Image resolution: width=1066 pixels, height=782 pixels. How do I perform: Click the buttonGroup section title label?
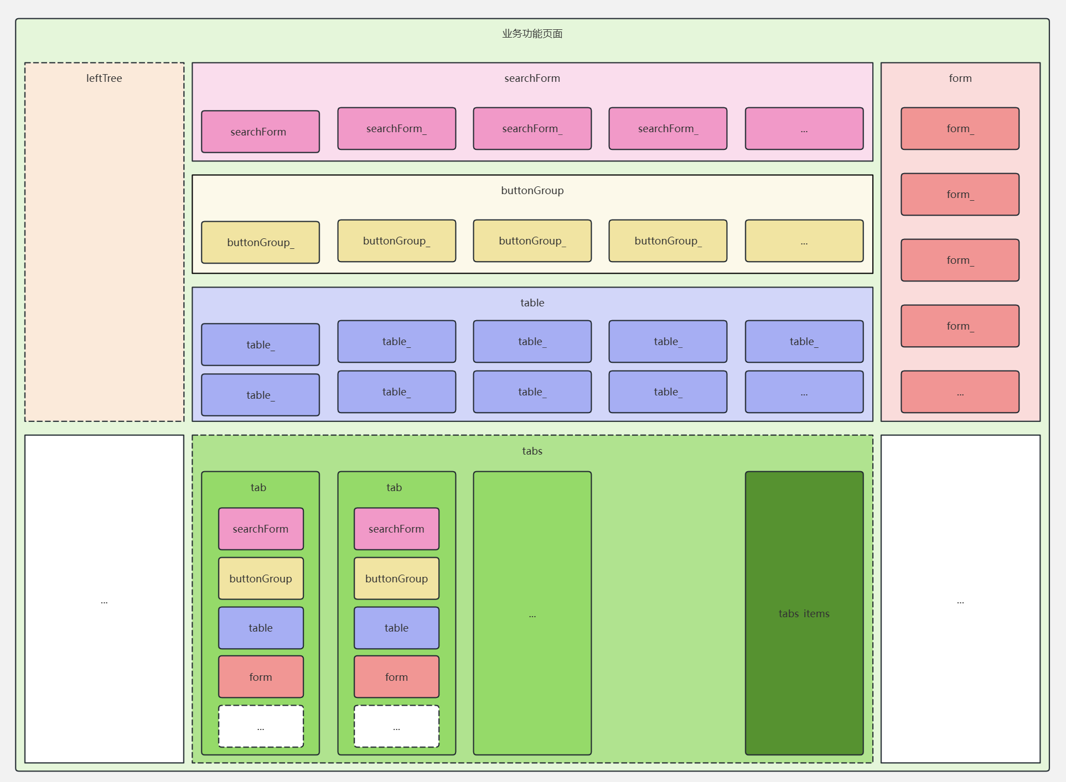(x=532, y=190)
